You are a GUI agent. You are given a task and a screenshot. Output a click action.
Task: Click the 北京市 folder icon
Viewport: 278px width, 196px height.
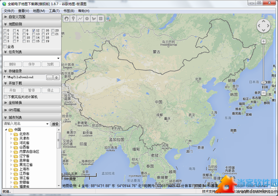(16, 134)
